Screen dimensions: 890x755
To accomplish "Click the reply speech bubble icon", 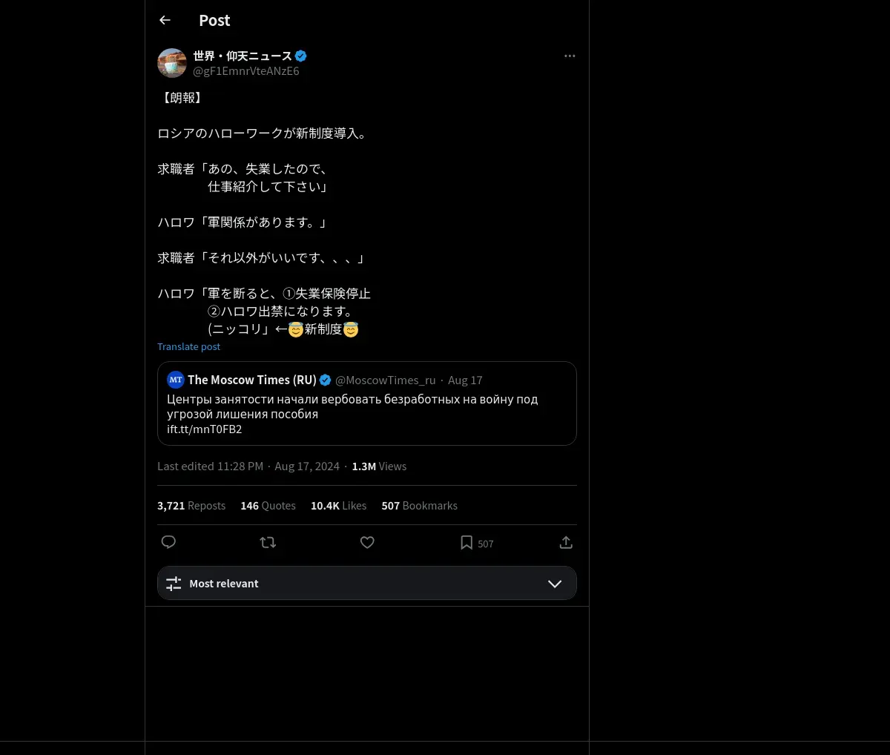I will (x=168, y=542).
